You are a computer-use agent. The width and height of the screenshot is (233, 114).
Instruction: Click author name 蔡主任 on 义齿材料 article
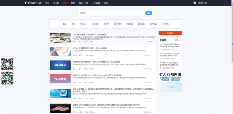click(x=91, y=55)
